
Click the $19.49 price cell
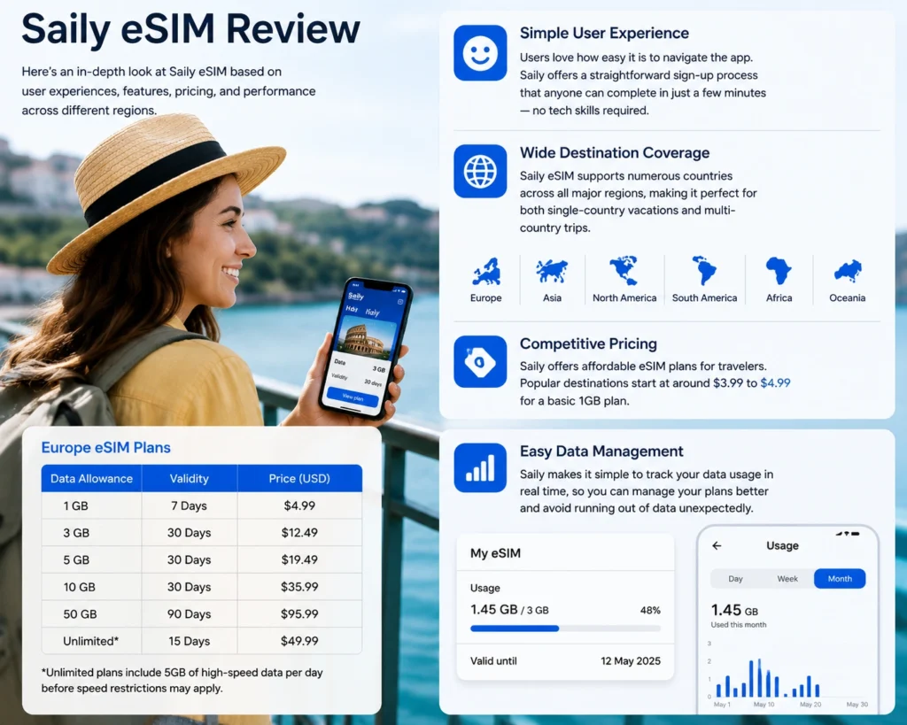click(299, 559)
